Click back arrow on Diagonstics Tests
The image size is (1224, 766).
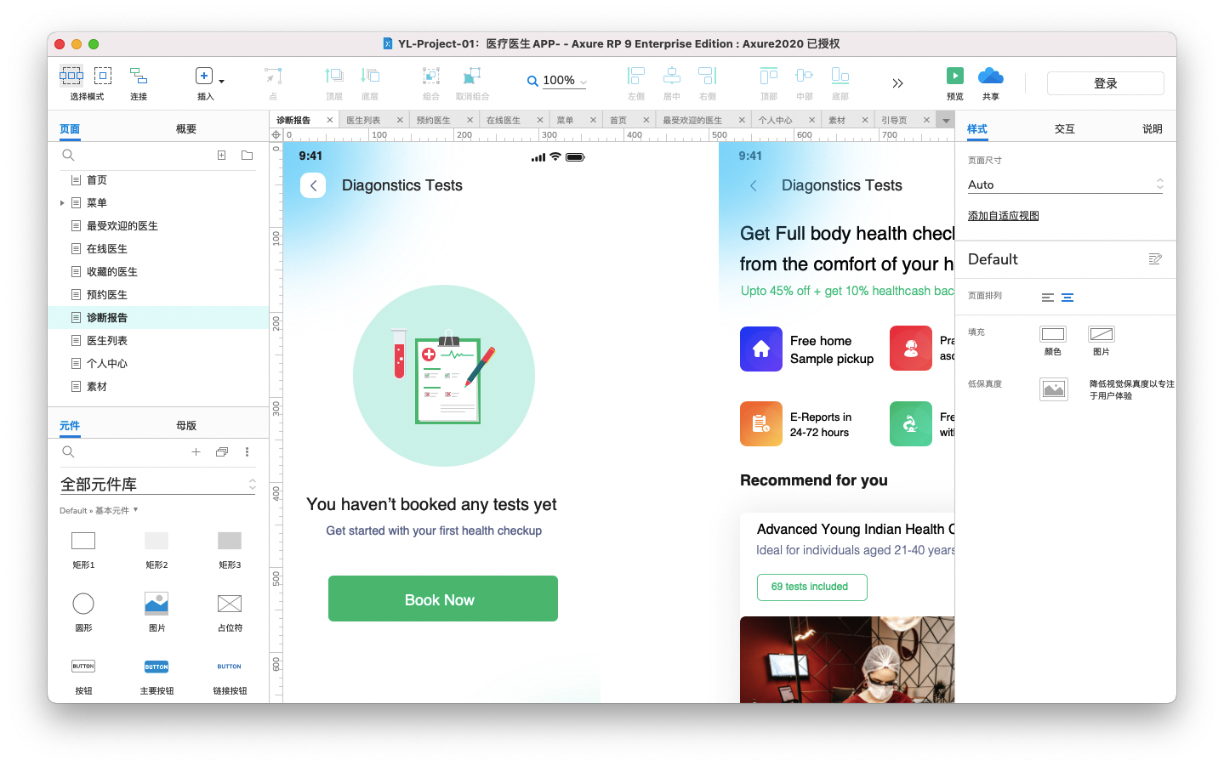pyautogui.click(x=313, y=185)
